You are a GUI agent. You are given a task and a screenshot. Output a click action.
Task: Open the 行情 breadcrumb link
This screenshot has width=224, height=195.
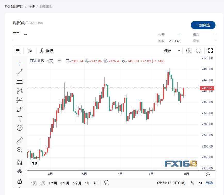click(31, 6)
